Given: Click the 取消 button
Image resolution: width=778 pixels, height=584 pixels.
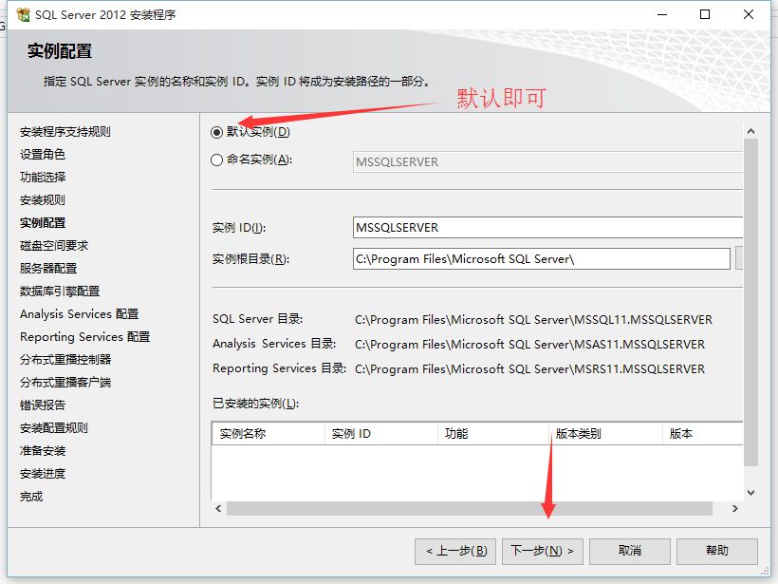Looking at the screenshot, I should [629, 551].
